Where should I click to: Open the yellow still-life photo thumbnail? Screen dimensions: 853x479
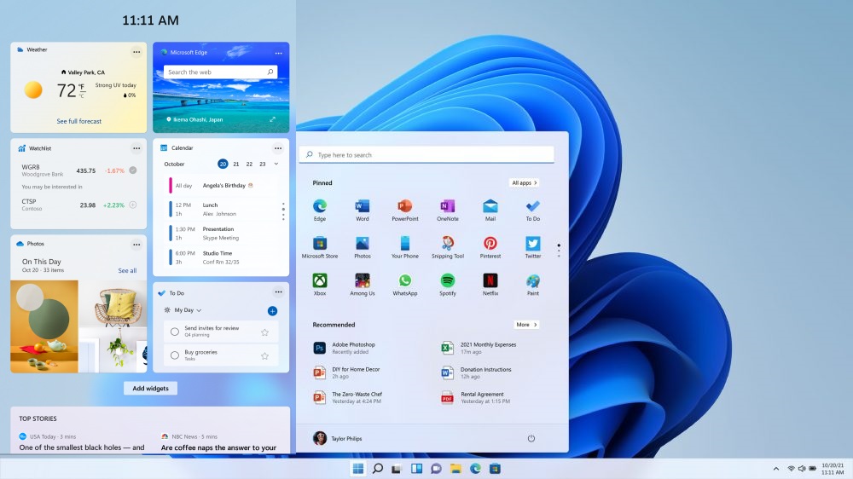point(44,326)
